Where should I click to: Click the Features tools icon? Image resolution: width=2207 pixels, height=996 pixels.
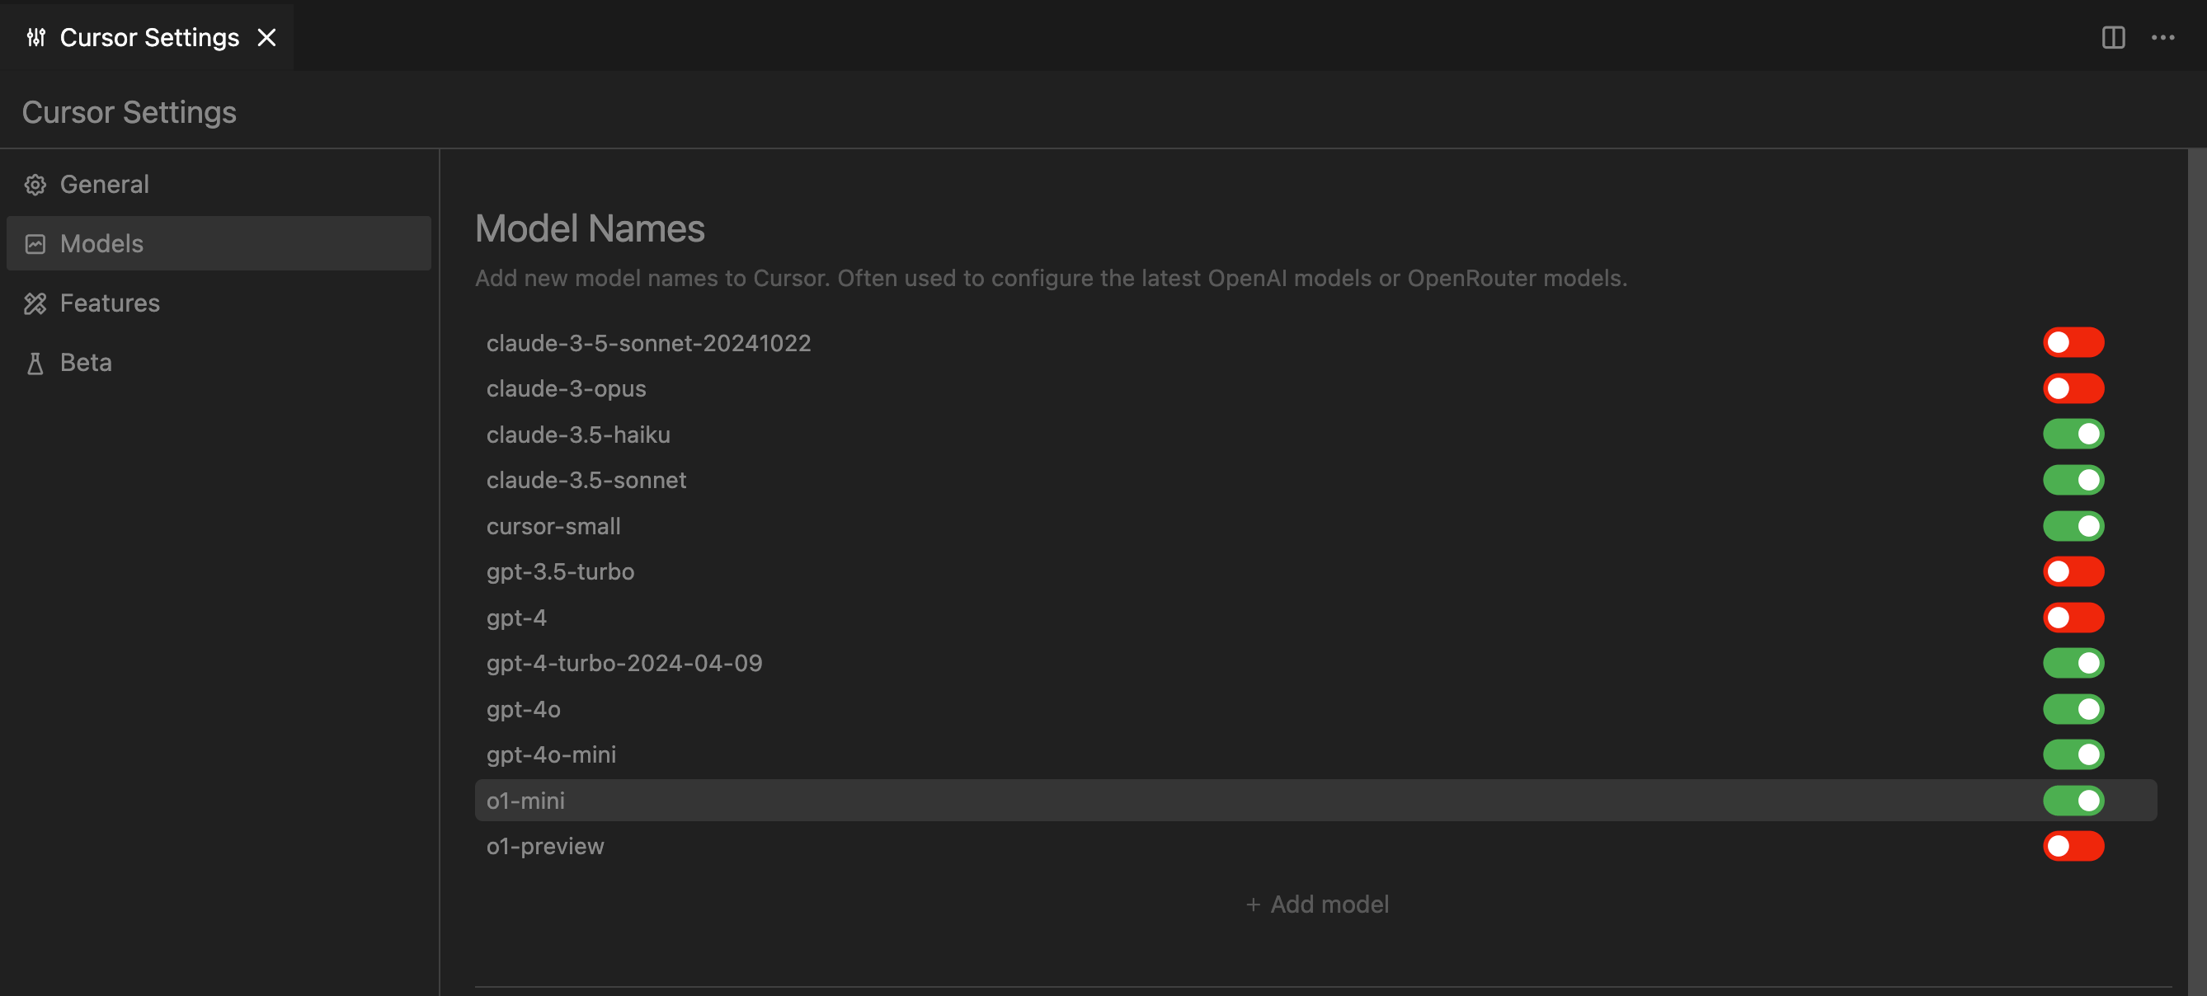pos(35,303)
